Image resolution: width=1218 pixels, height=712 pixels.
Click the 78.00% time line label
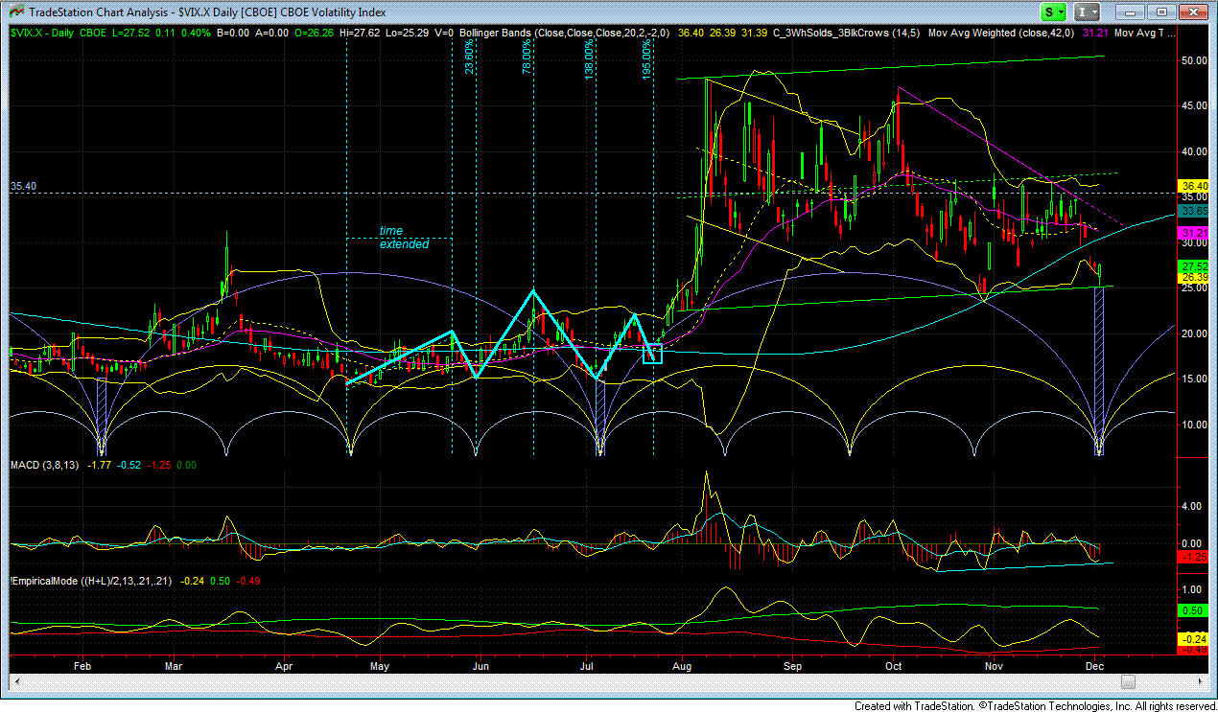click(527, 57)
